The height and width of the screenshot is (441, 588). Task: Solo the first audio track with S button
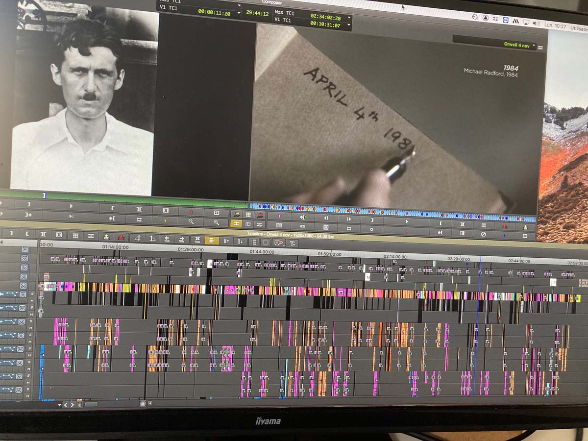33,293
